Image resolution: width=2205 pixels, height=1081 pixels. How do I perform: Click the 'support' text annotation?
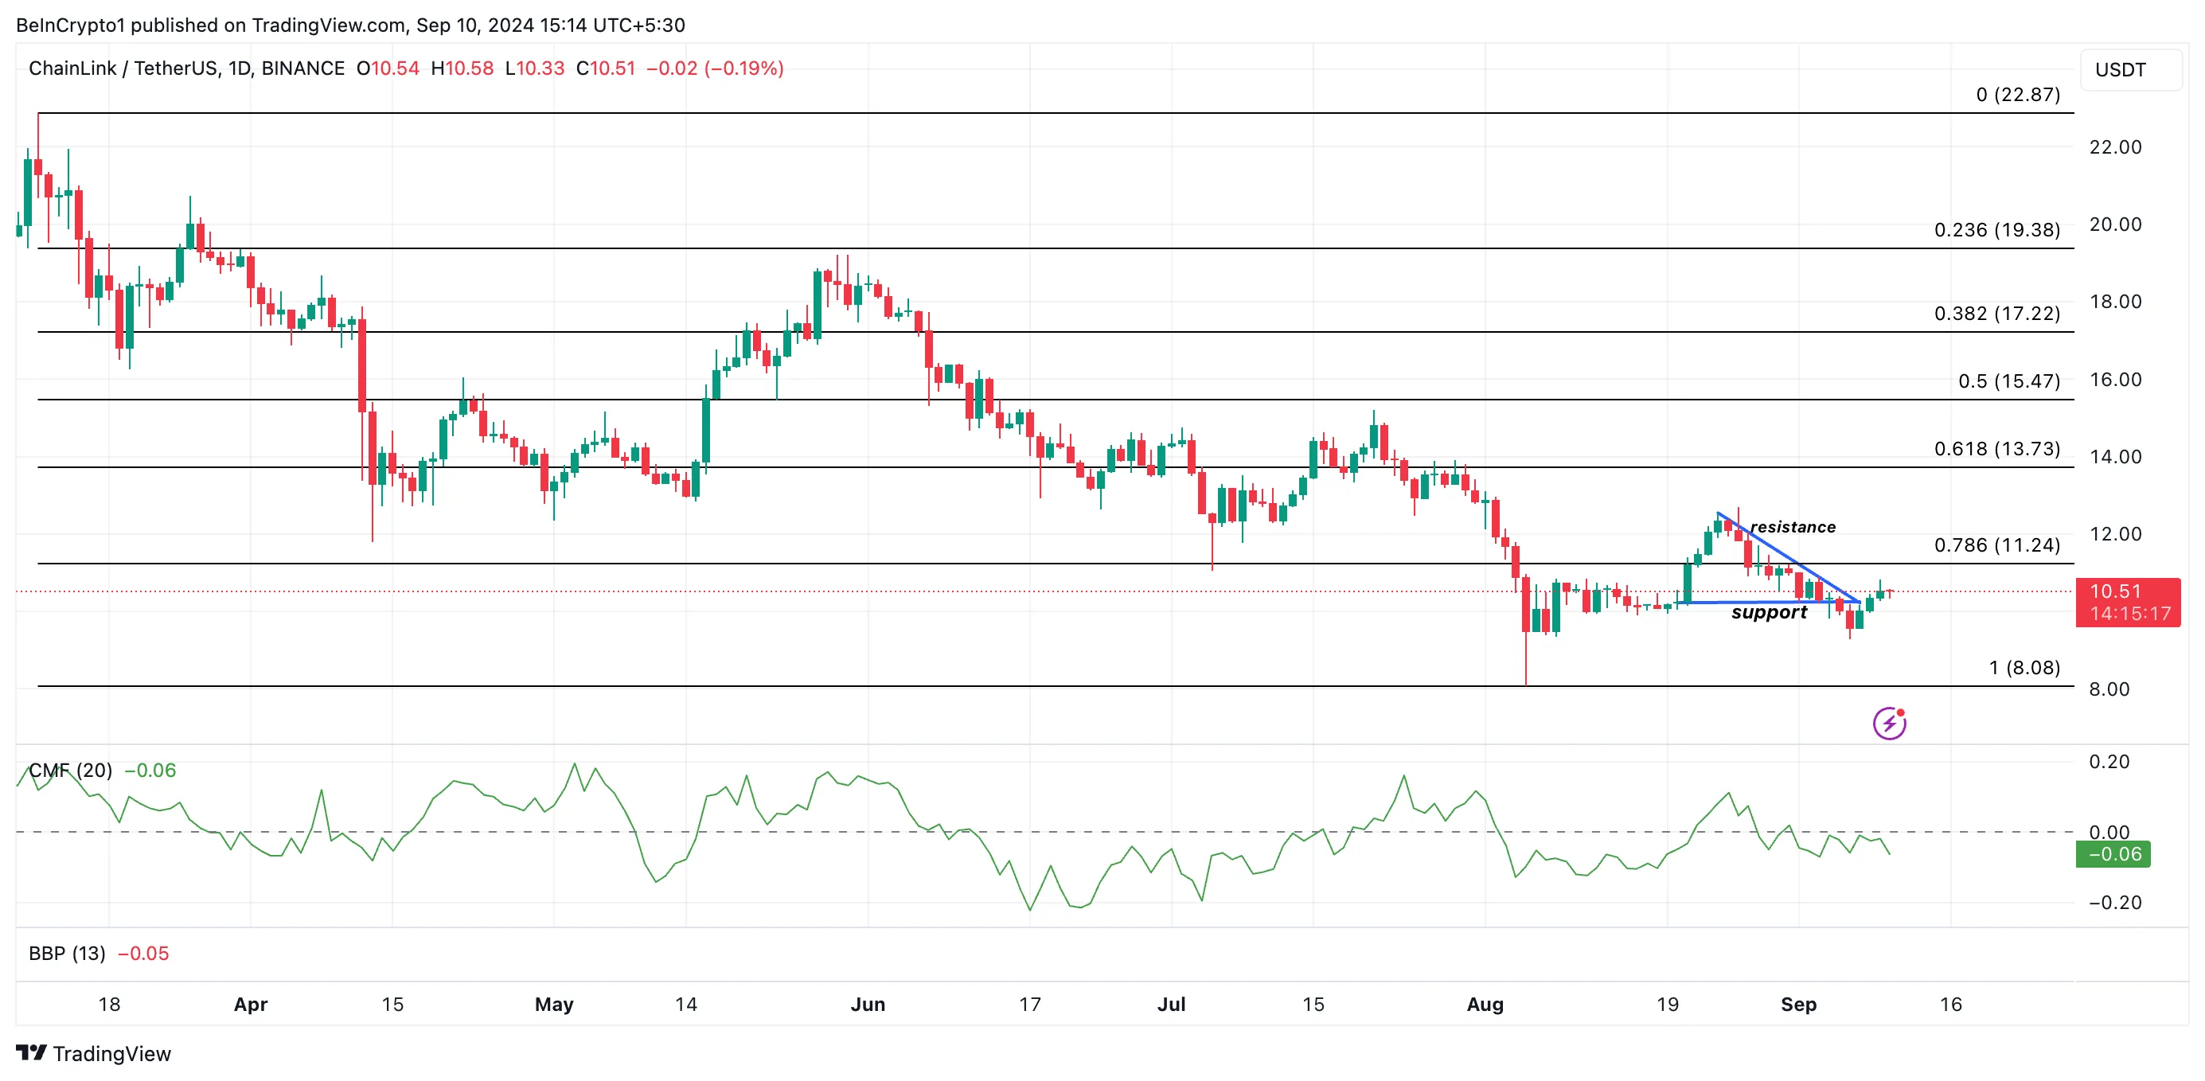click(x=1769, y=613)
